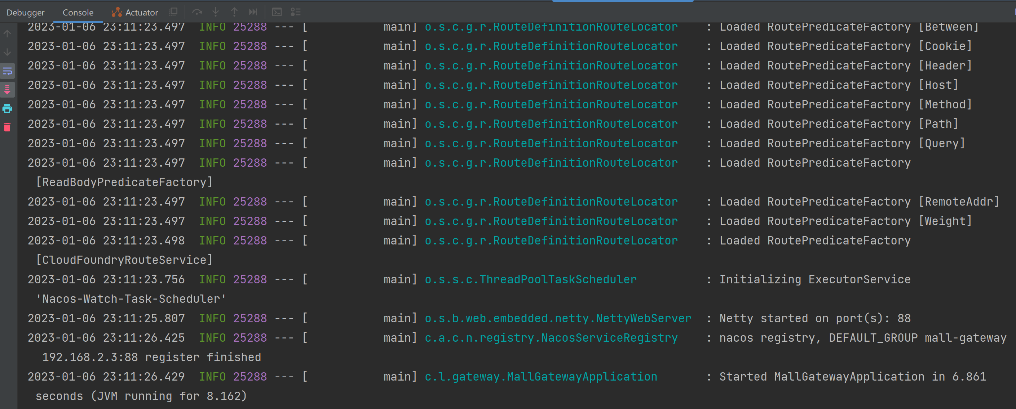Select the Console tab

[x=78, y=13]
